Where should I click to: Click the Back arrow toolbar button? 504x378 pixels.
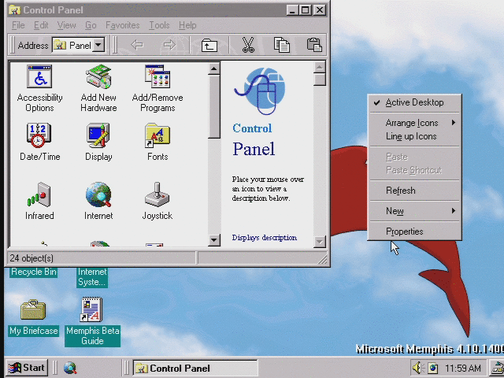tap(137, 45)
